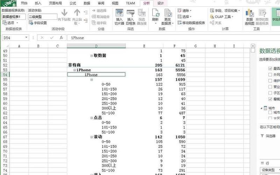This screenshot has height=175, width=280.
Task: Click the 城市 table icon in field list
Action: tap(266, 108)
